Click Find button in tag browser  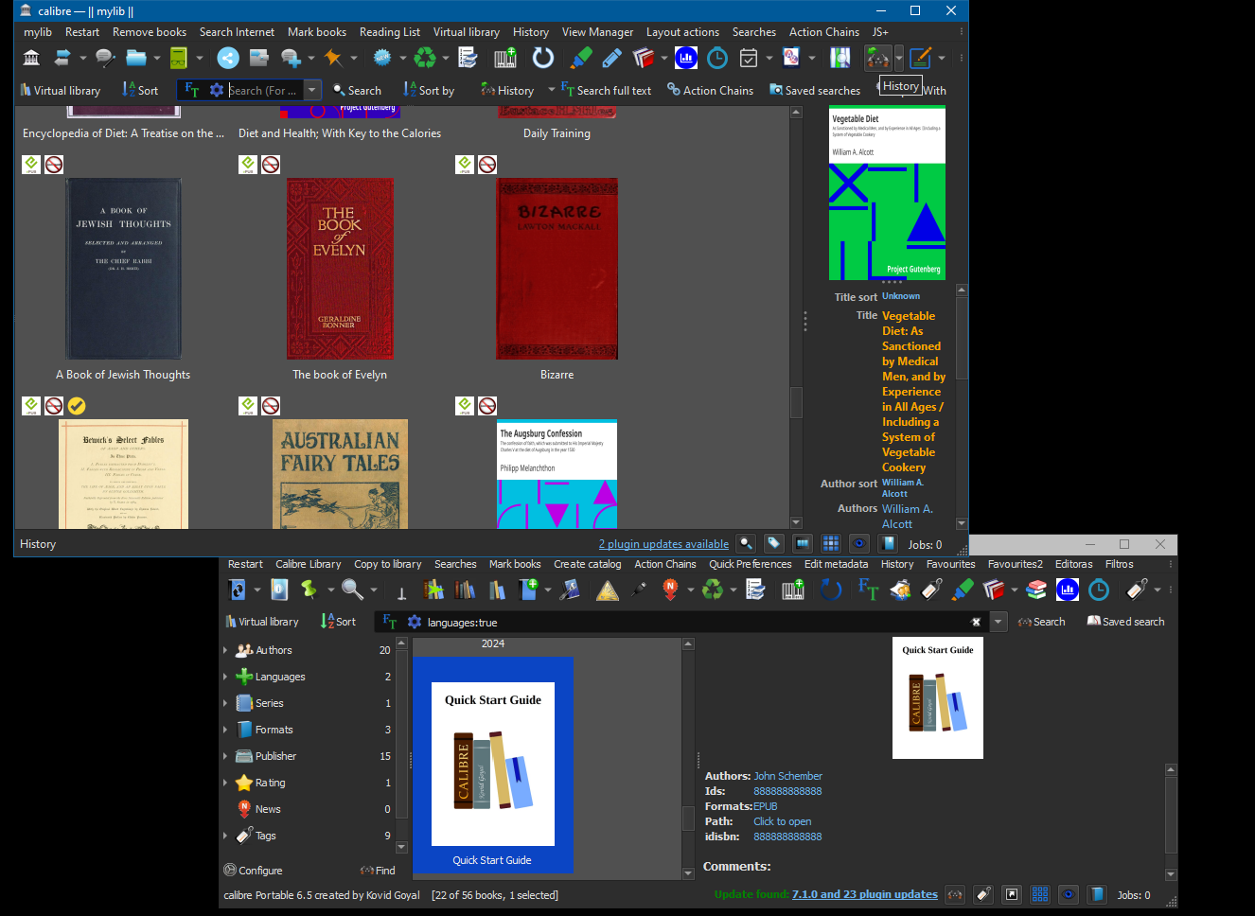pyautogui.click(x=378, y=871)
